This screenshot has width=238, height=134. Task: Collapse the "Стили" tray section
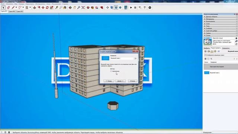pyautogui.click(x=221, y=36)
